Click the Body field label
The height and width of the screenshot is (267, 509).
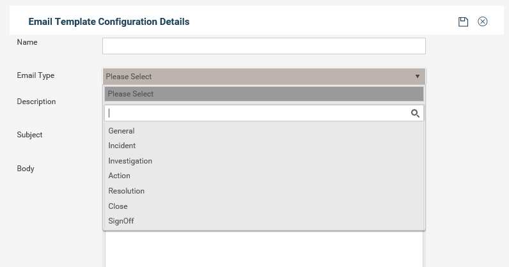click(x=26, y=169)
